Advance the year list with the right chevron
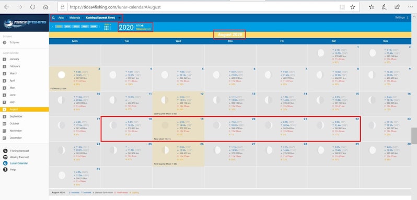Viewport: 417px width, 200px height. coord(100,27)
